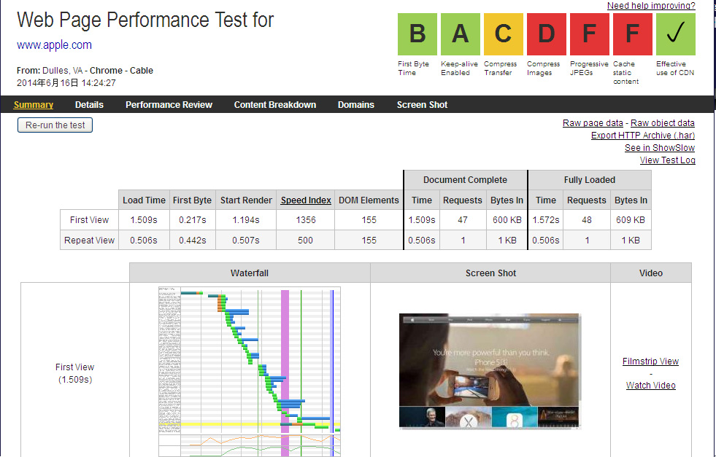Click the Waterfall column header
Viewport: 716px width, 457px height.
(250, 273)
